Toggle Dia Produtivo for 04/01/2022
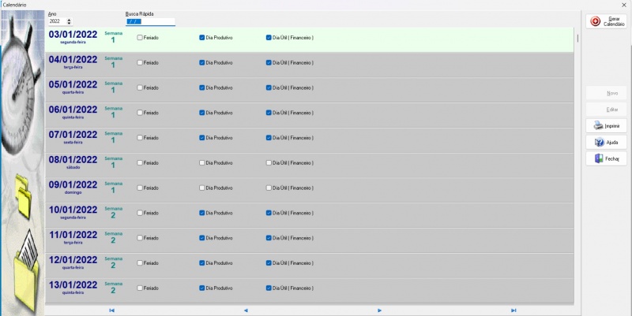632x316 pixels. (202, 63)
